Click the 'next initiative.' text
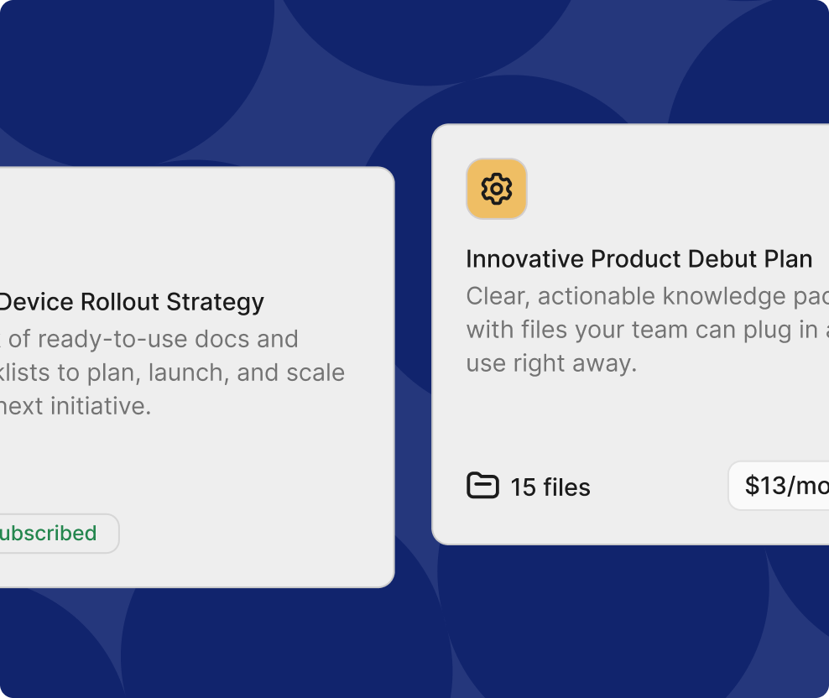The width and height of the screenshot is (829, 698). pos(77,406)
